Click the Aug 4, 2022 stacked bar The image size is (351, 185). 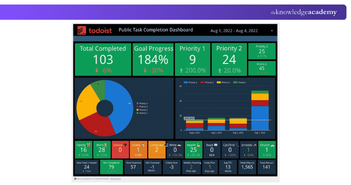click(195, 125)
